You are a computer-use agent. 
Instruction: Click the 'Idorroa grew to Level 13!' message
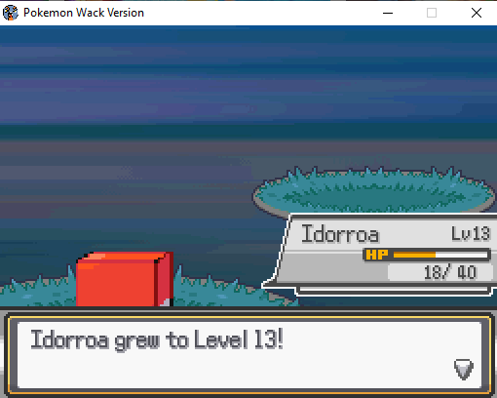pos(157,339)
